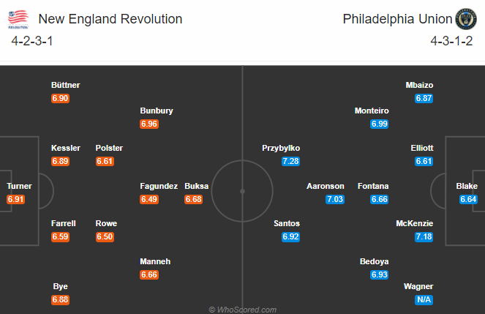Screen dimensions: 485x314
Task: Select goalkeeper Turner's 6.91 rating badge
Action: click(x=15, y=199)
